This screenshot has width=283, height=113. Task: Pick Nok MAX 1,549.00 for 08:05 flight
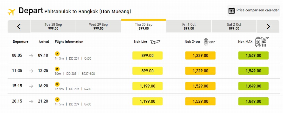(253, 55)
